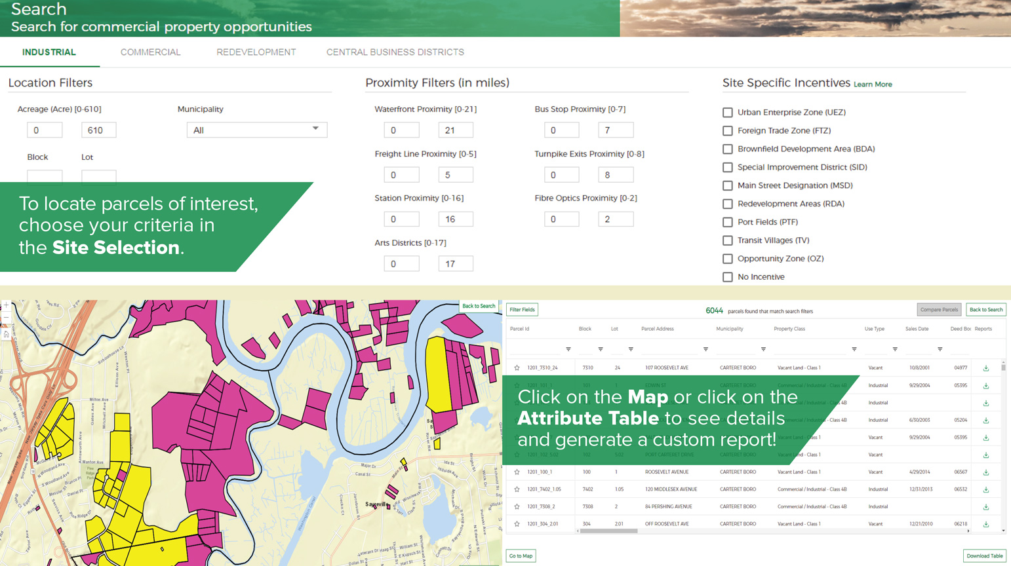
Task: Open the Use Type column filter icon
Action: [895, 349]
